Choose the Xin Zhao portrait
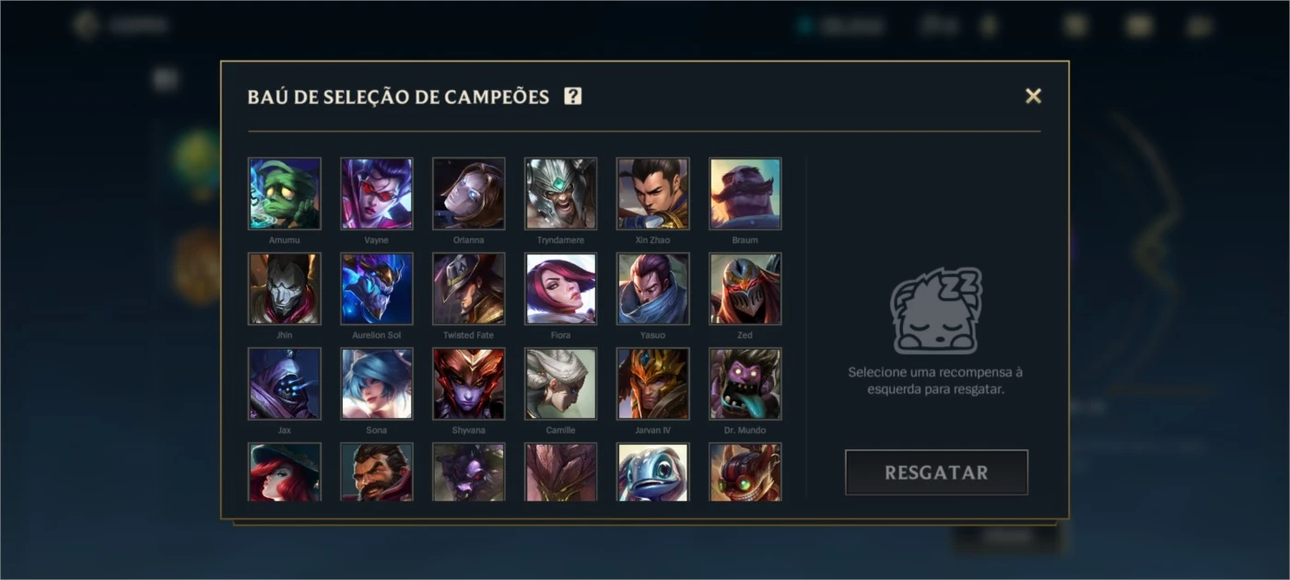The width and height of the screenshot is (1290, 580). point(653,193)
